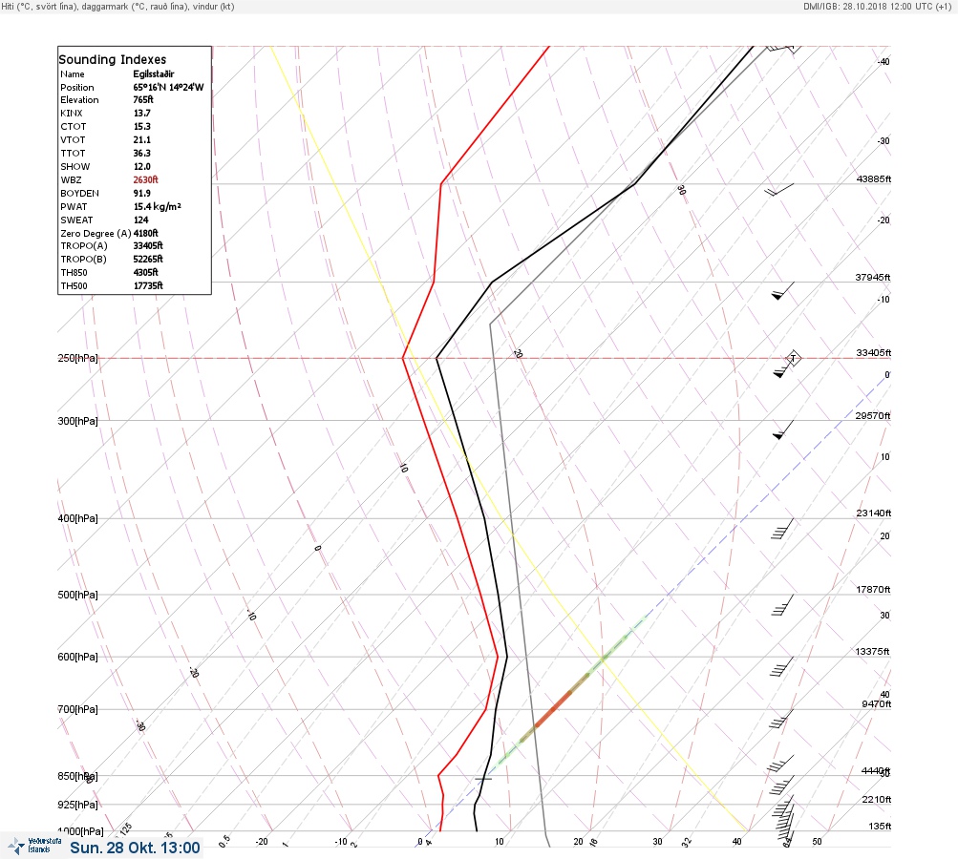Click the TROPO(A) value in the indexes table

click(148, 245)
